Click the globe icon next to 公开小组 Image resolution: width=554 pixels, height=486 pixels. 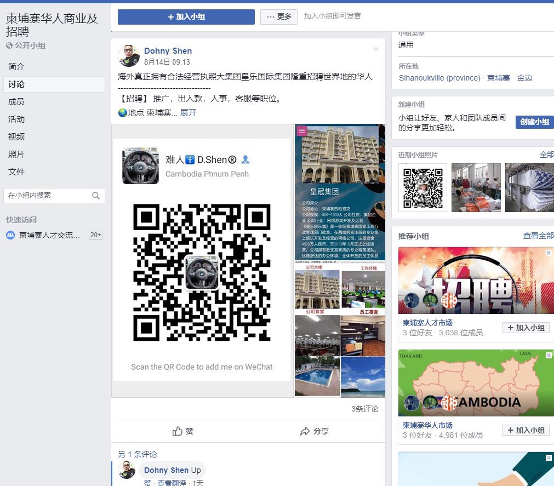pyautogui.click(x=9, y=45)
